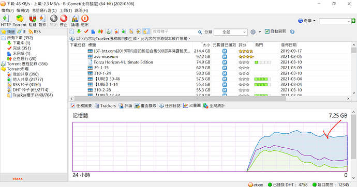This screenshot has width=357, height=187.
Task: Click M metadata icon for avs-museum row
Action: (x=225, y=57)
